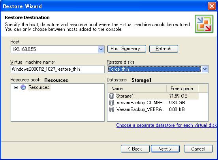The width and height of the screenshot is (218, 160).
Task: Select the Force thin combo box
Action: coord(158,69)
